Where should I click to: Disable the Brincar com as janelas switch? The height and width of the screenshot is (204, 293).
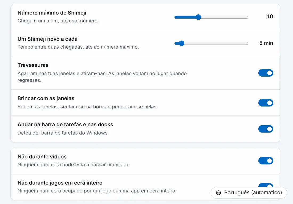(266, 103)
